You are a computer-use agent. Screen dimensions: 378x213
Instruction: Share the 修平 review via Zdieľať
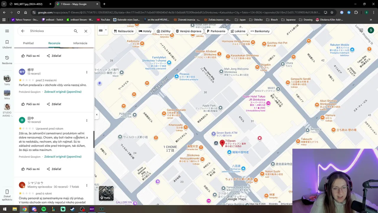(54, 104)
